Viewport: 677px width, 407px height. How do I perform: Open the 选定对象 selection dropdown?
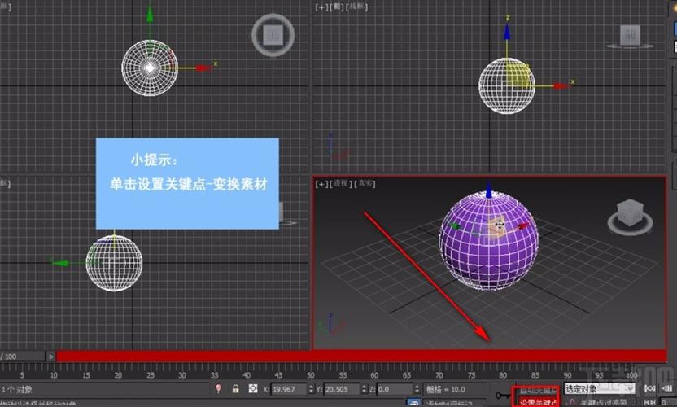(x=599, y=389)
